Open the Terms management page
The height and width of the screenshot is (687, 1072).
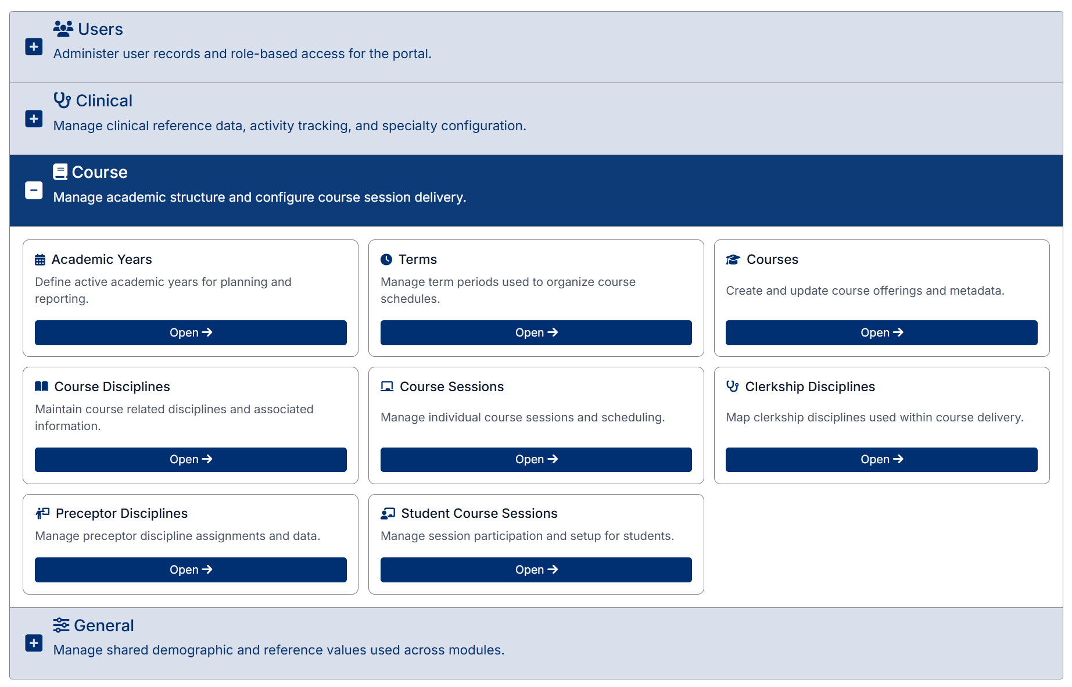(x=536, y=332)
